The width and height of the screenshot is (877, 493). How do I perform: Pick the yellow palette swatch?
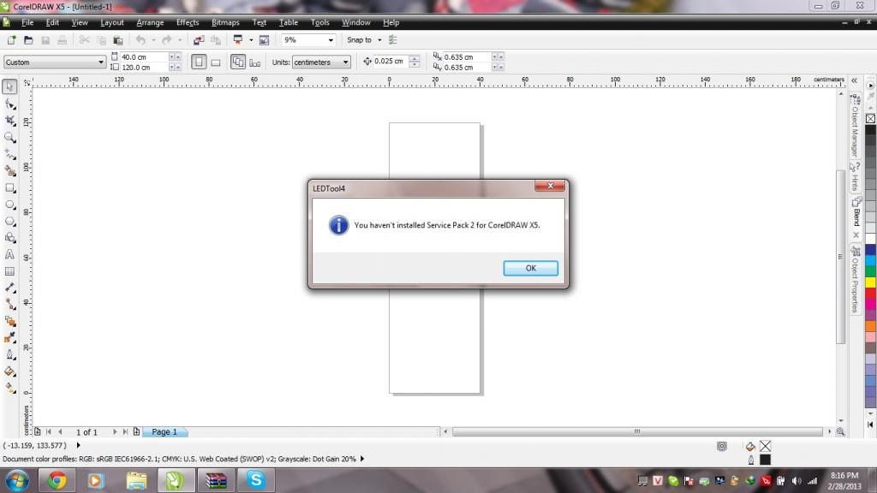(870, 282)
